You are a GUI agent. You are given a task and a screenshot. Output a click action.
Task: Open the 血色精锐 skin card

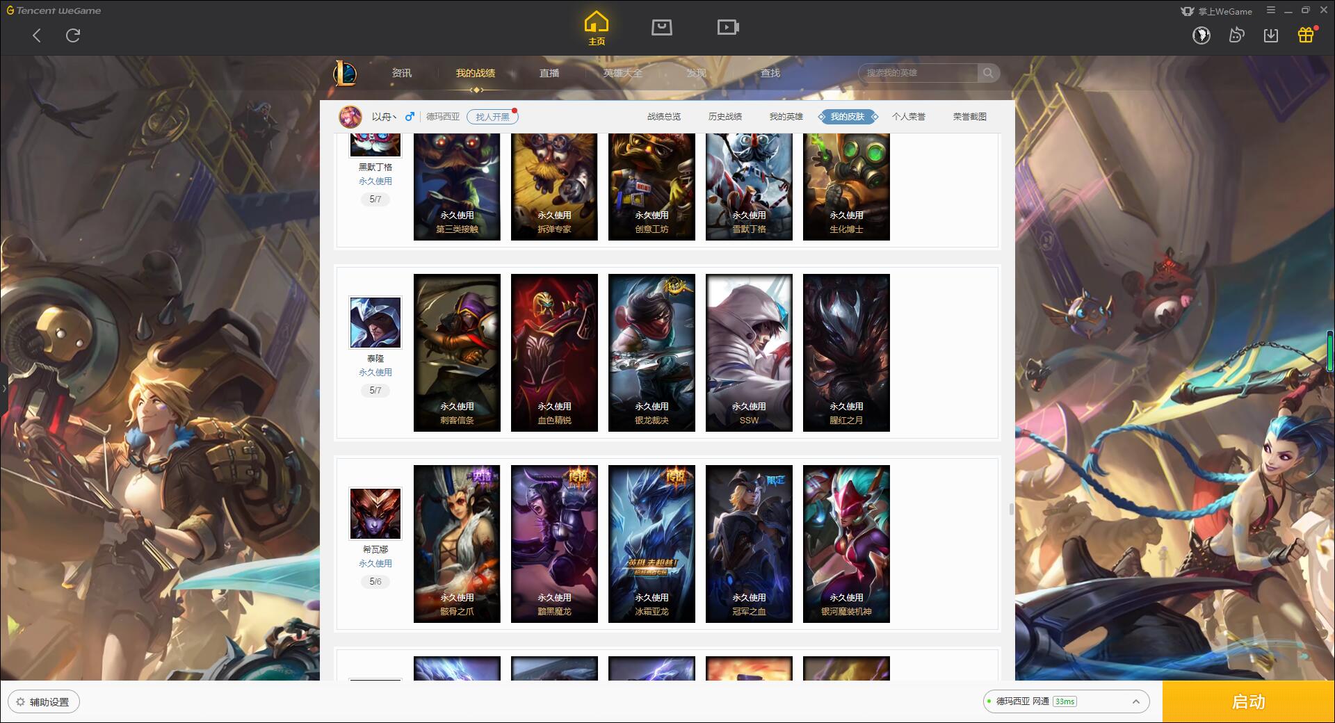(554, 352)
